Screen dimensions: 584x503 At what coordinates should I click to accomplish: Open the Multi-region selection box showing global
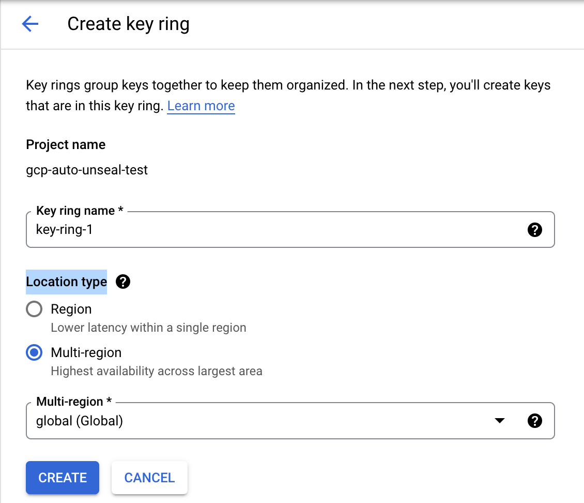coord(258,421)
